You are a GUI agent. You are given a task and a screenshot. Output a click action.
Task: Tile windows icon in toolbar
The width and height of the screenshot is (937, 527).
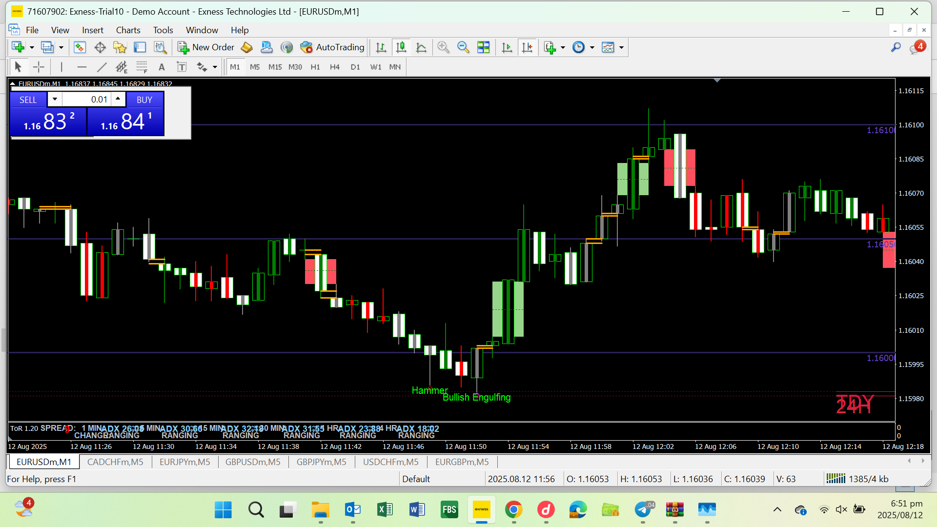pyautogui.click(x=484, y=47)
